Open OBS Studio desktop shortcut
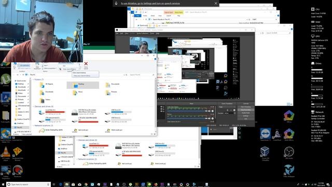The image size is (332, 187). pyautogui.click(x=289, y=153)
